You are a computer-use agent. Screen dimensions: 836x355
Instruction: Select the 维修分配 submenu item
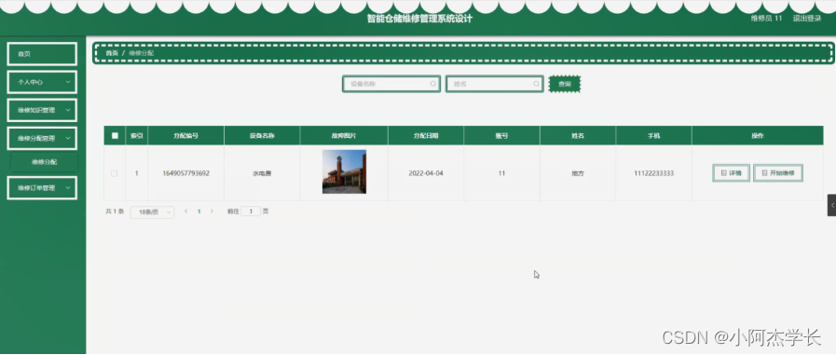coord(44,162)
